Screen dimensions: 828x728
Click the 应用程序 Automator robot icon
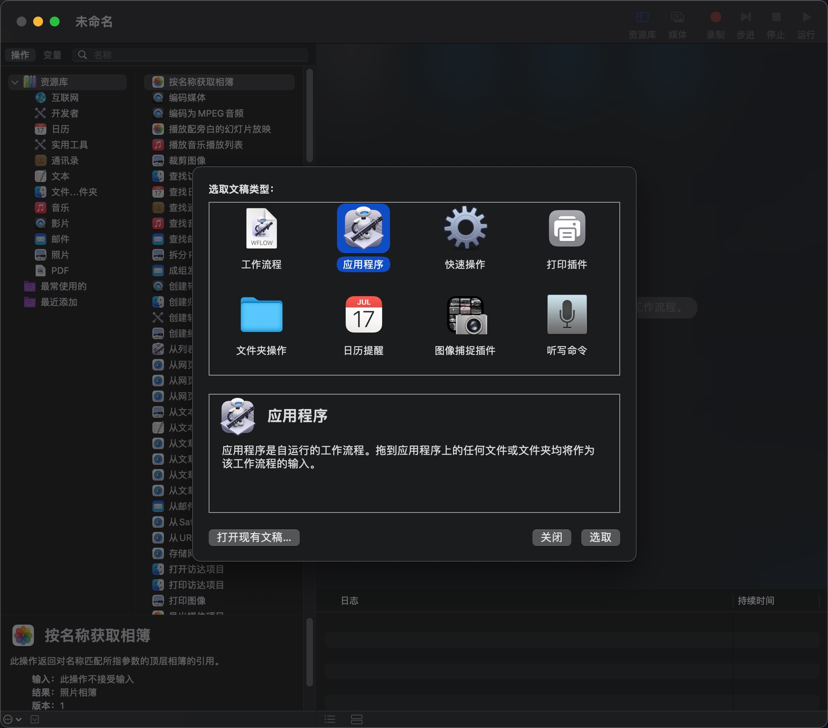coord(363,229)
